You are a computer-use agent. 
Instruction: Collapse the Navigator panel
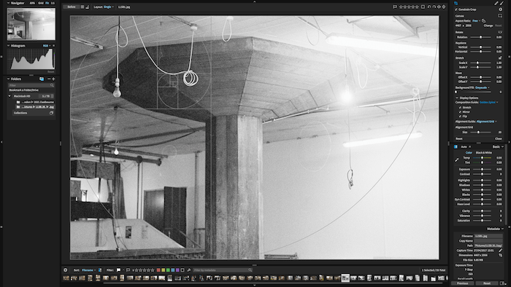8,3
